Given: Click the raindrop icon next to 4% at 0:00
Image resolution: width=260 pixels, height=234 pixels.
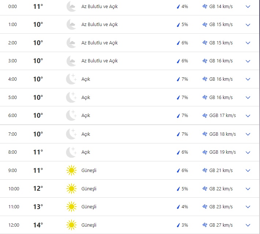Looking at the screenshot, I should point(178,7).
